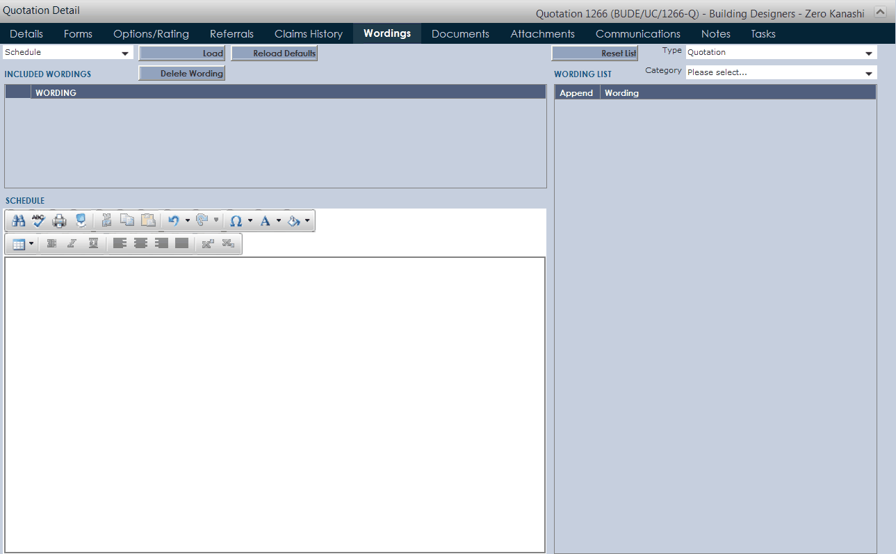Image resolution: width=896 pixels, height=554 pixels.
Task: Click the letter A font color icon
Action: 265,221
